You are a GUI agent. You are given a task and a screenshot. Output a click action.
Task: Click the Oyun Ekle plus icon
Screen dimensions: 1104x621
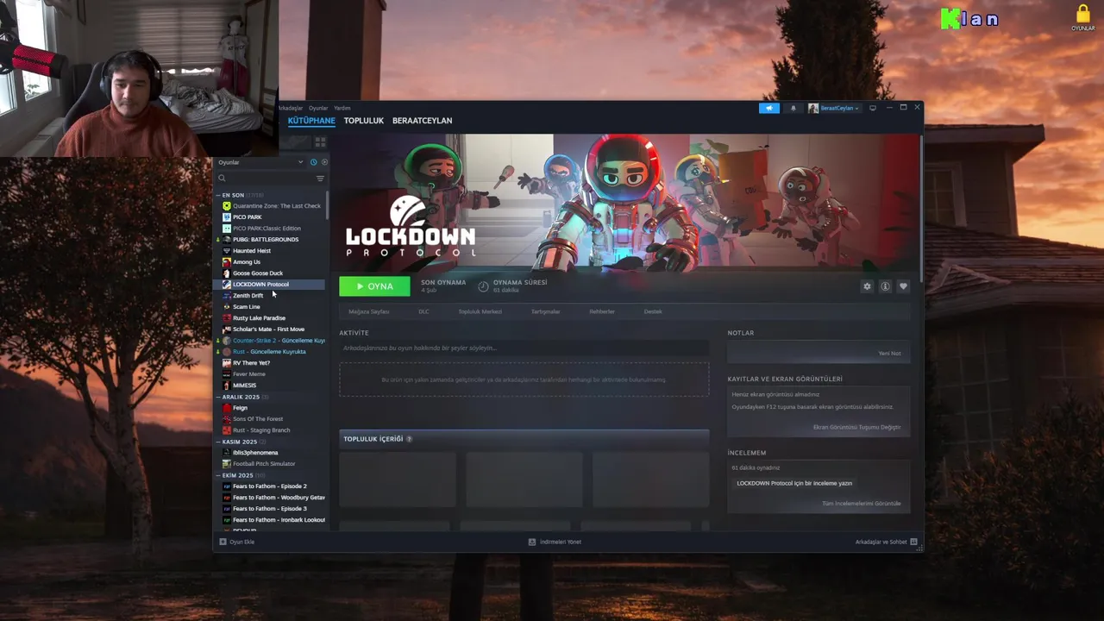223,542
